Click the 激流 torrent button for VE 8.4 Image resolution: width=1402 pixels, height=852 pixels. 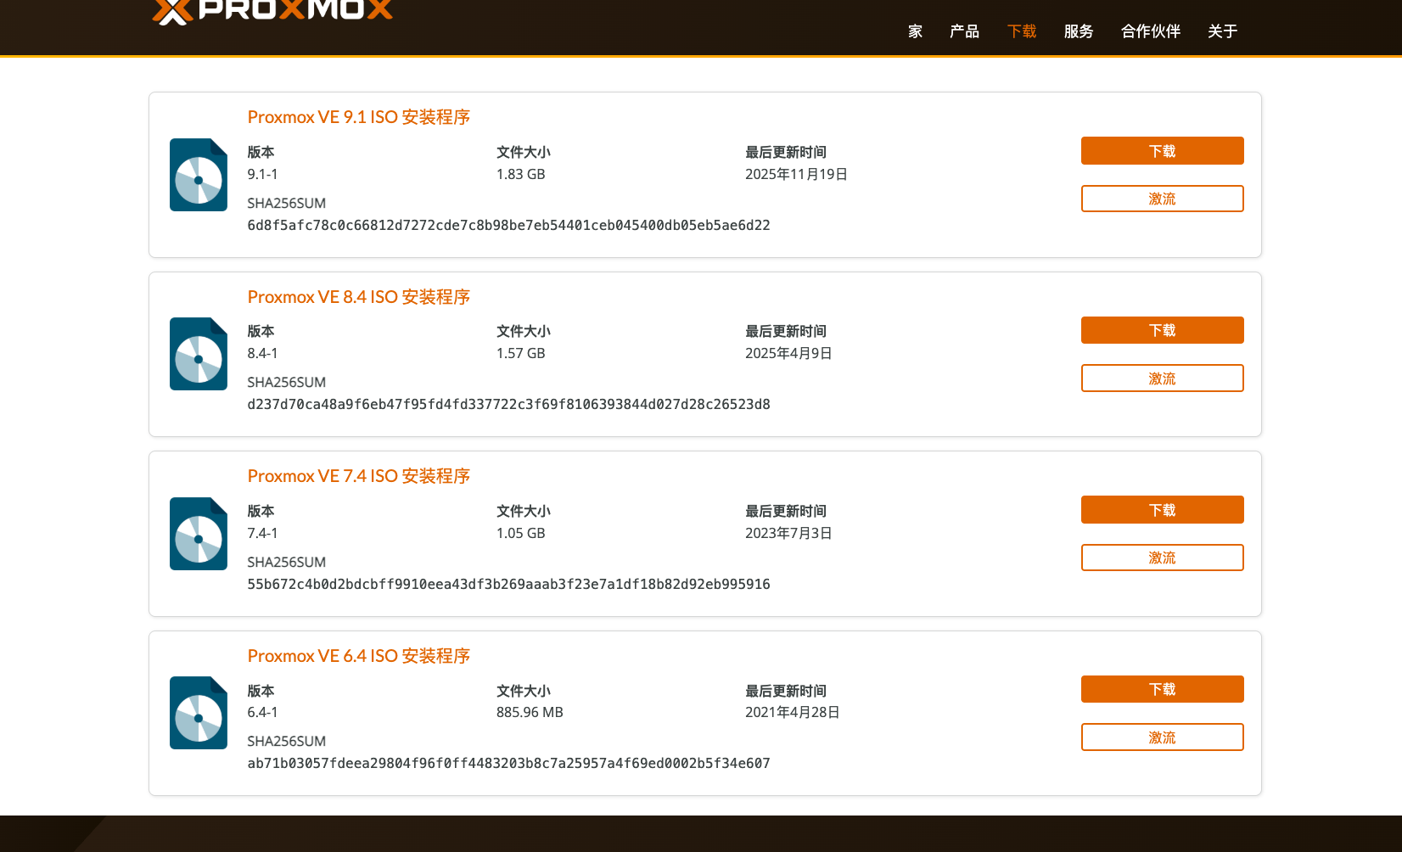pyautogui.click(x=1163, y=378)
